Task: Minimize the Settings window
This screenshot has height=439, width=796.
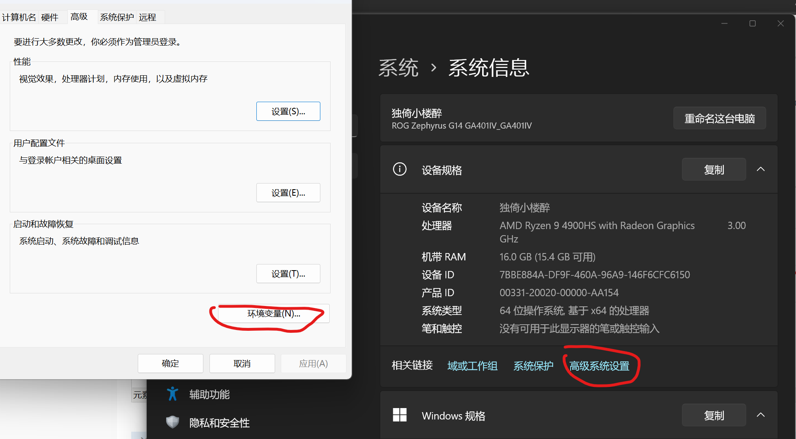Action: (724, 24)
